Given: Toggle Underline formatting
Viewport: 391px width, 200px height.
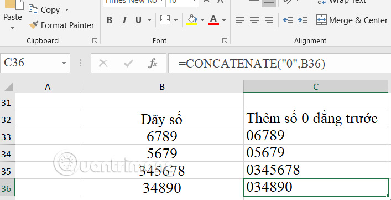Looking at the screenshot, I should click(139, 20).
